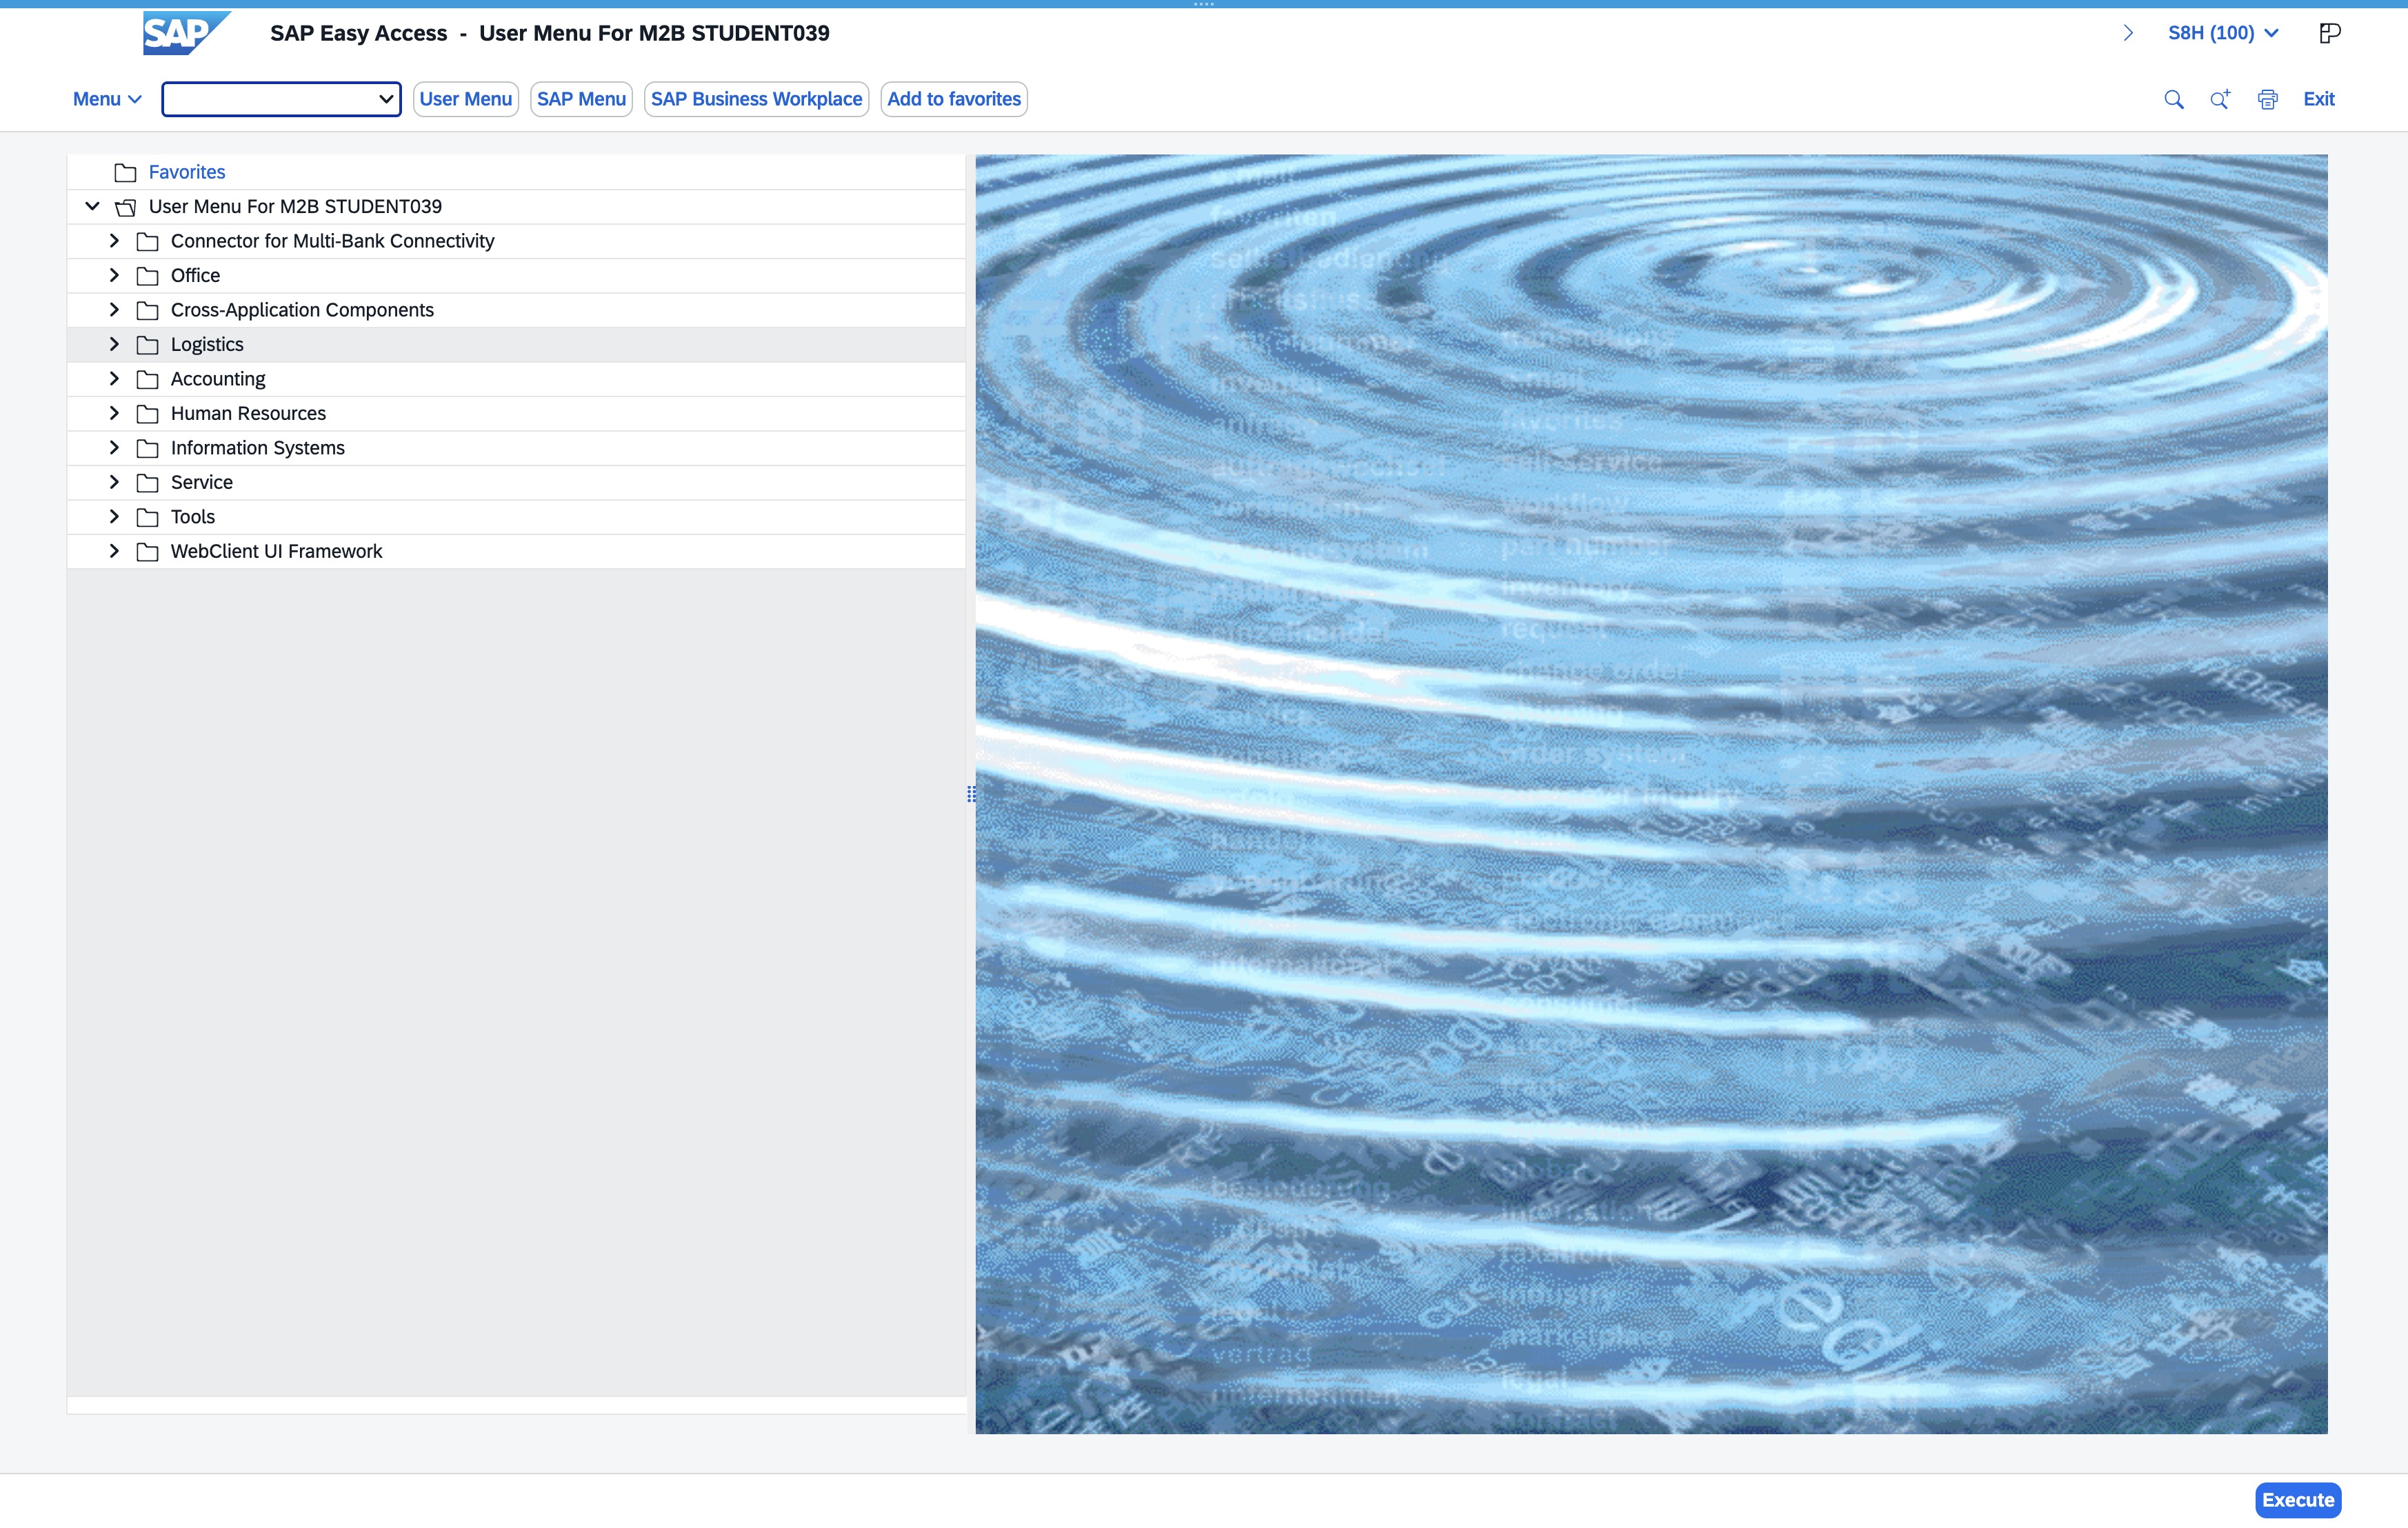Click the WebClient UI Framework folder icon
2408x1528 pixels.
147,552
